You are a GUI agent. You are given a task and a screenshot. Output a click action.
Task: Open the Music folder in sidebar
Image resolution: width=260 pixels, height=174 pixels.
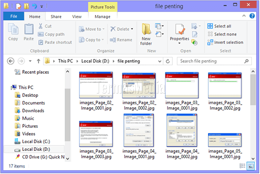click(25, 119)
